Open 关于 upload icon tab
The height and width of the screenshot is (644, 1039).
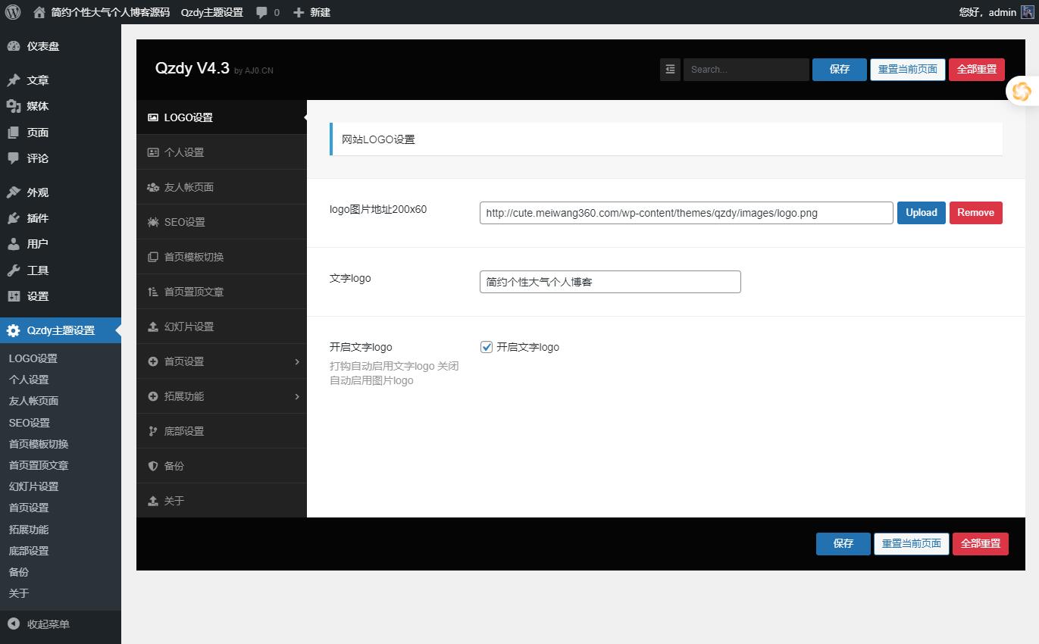click(221, 501)
